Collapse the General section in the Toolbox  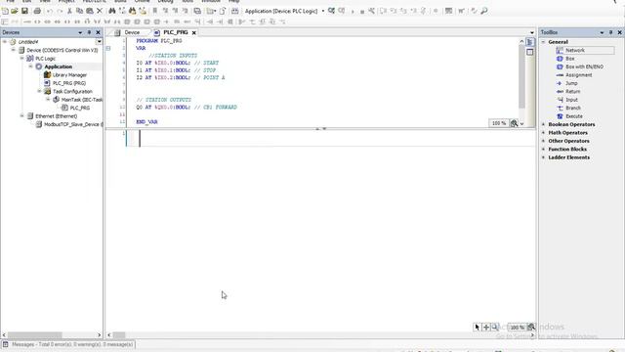point(543,42)
